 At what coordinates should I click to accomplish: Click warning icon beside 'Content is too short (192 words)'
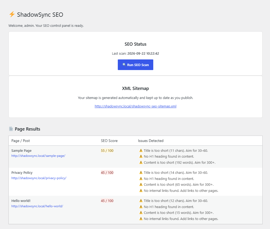click(141, 162)
